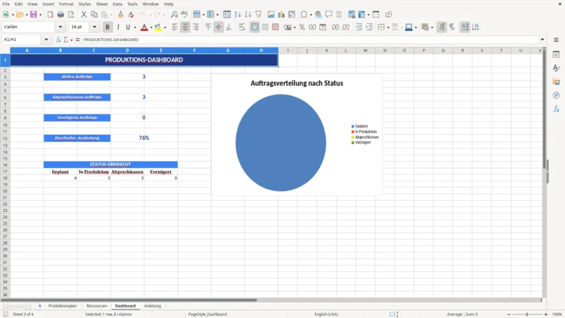Click the Font Color red A swatch
The width and height of the screenshot is (565, 318).
[x=144, y=27]
